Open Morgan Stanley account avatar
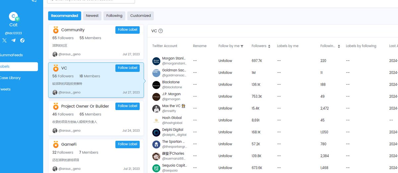398x173 pixels. pos(156,61)
